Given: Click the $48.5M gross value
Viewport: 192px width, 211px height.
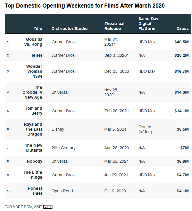Looking at the screenshot, I should [x=181, y=42].
